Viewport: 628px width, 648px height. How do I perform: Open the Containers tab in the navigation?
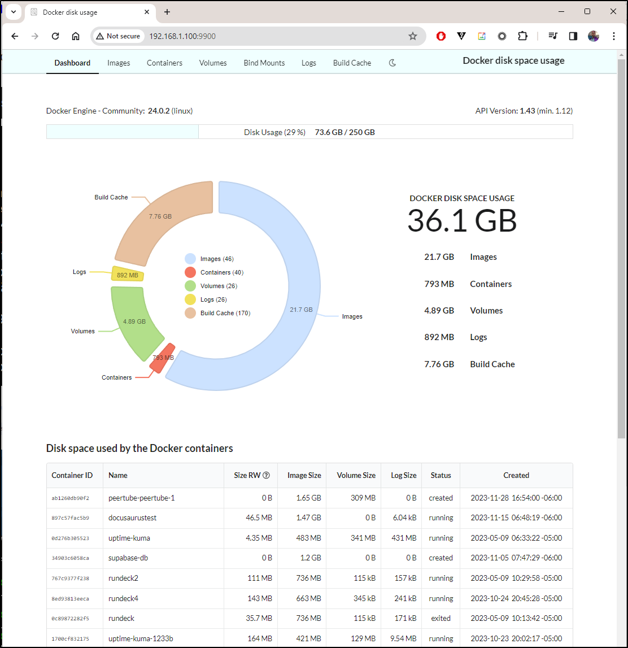(x=164, y=63)
